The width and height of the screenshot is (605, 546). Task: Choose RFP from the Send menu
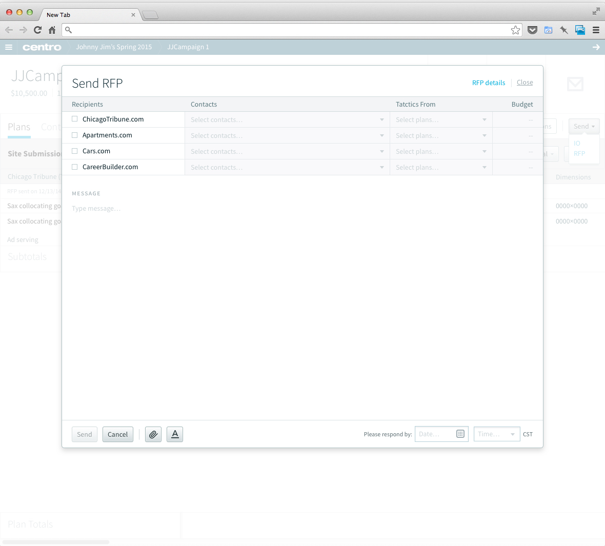coord(579,154)
